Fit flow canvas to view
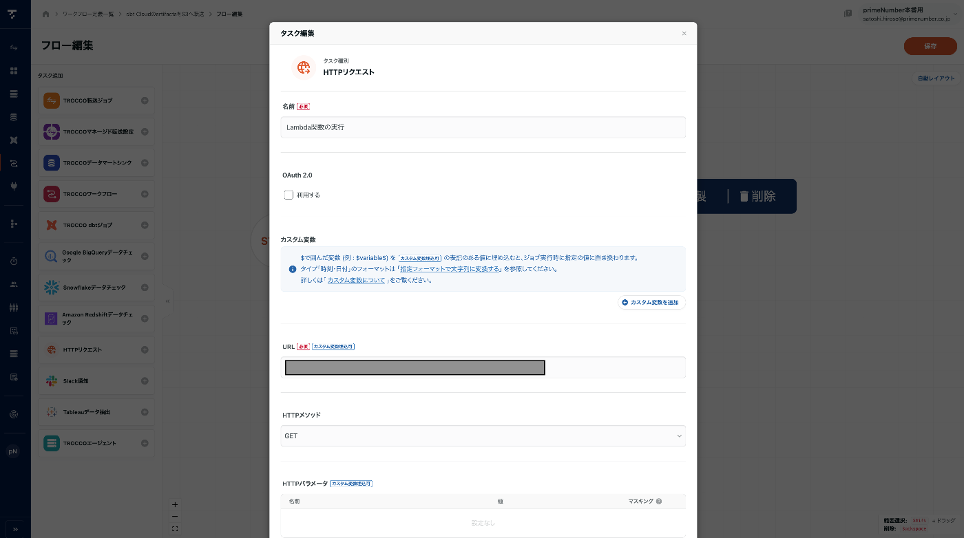 [x=175, y=528]
